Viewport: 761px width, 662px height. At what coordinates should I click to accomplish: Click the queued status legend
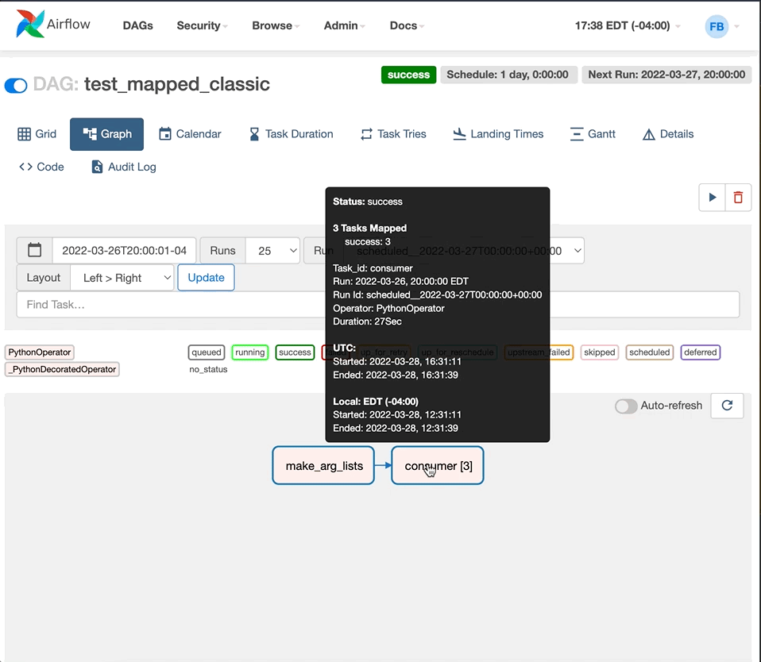(x=207, y=352)
